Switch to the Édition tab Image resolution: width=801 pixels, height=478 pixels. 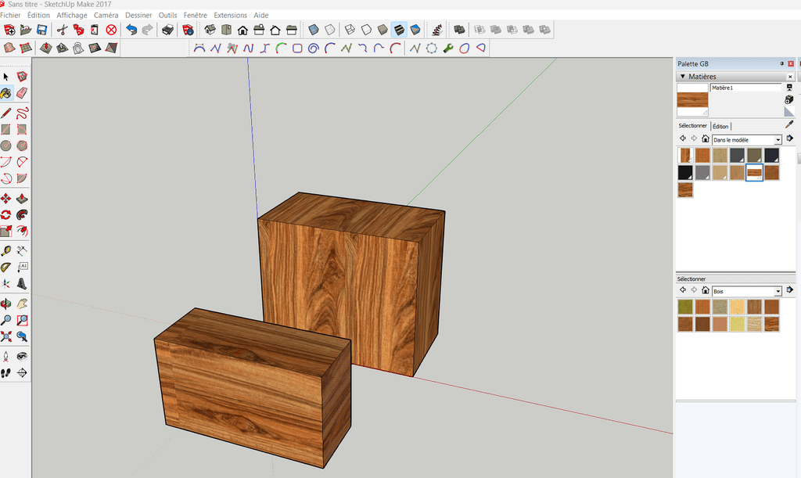(x=720, y=126)
